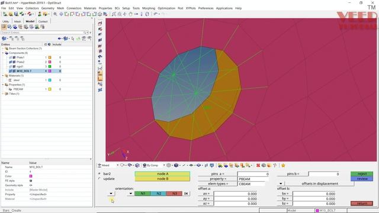Screen dimensions: 379x213
Task: Click the topmost icon in vertical viewport toolbar
Action: click(x=100, y=24)
